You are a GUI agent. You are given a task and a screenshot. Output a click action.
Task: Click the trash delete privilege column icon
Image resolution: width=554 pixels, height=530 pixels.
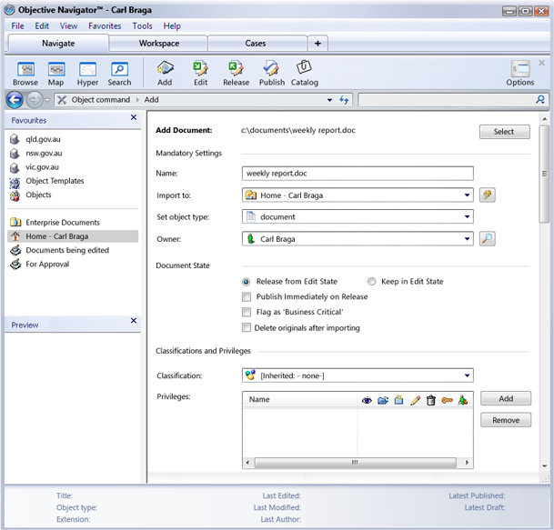pyautogui.click(x=430, y=400)
